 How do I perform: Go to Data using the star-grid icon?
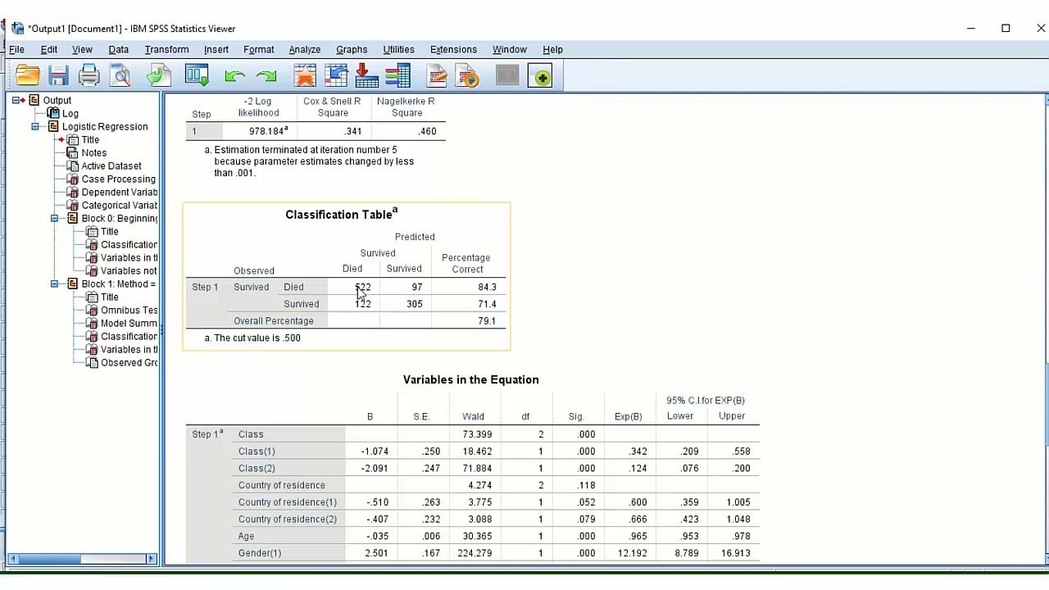[x=305, y=76]
